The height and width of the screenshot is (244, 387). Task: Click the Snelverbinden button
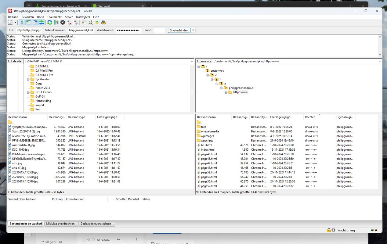click(179, 30)
